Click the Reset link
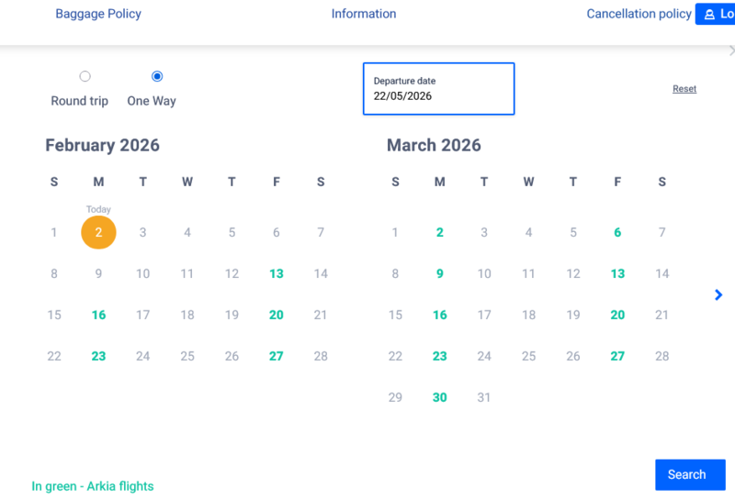This screenshot has width=735, height=499. point(684,89)
